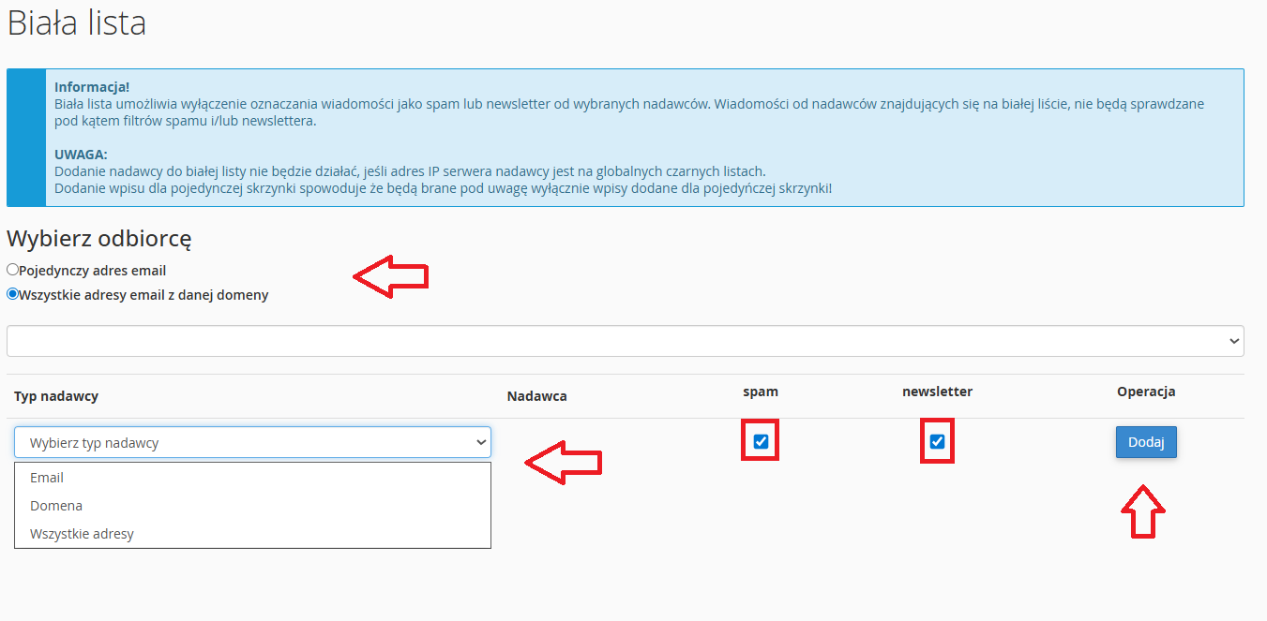Image resolution: width=1267 pixels, height=621 pixels.
Task: Choose "Email" from the sender type list
Action: pos(47,478)
